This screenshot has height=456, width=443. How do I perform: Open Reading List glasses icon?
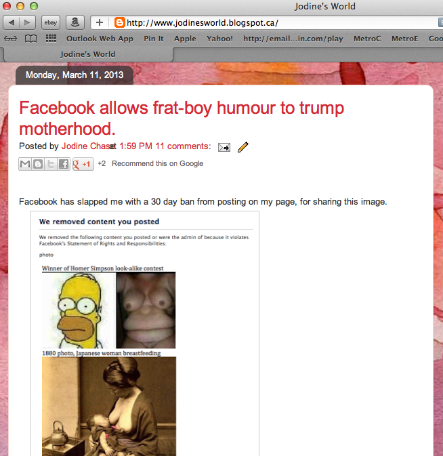pos(10,39)
